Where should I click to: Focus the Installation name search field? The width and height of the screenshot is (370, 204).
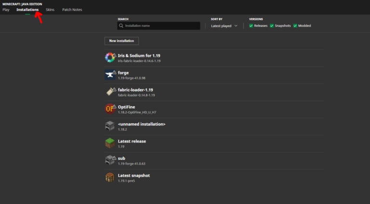(x=159, y=26)
